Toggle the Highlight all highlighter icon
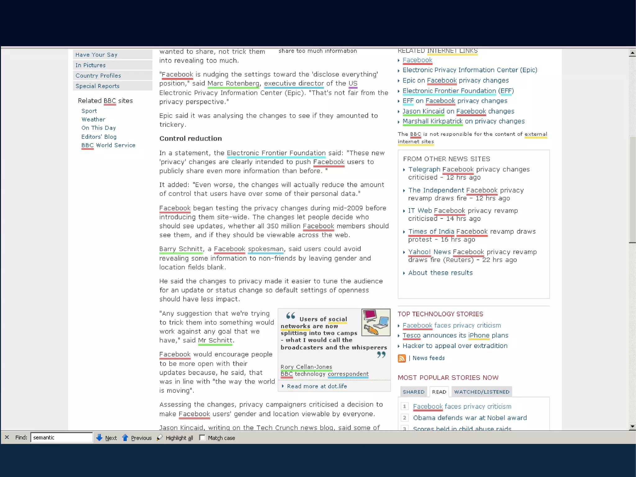Screen dimensions: 636x477 pyautogui.click(x=160, y=438)
